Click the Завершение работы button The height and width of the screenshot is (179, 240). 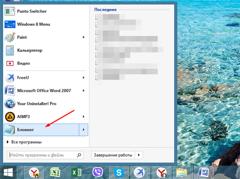pyautogui.click(x=113, y=155)
